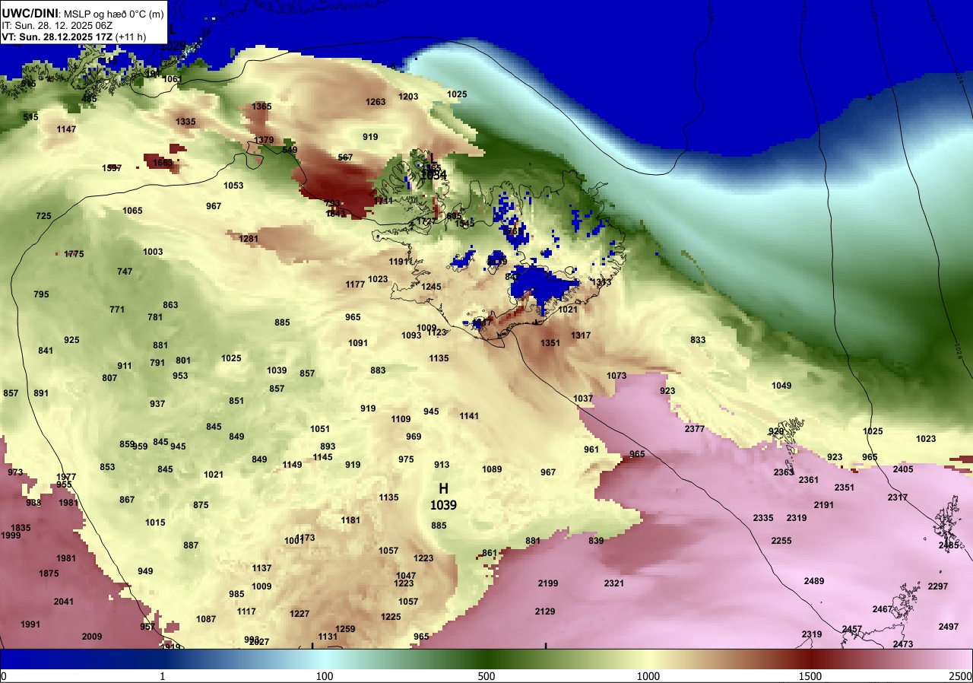This screenshot has width=973, height=683.
Task: Click the H high-pressure marker on the map
Action: click(x=443, y=488)
